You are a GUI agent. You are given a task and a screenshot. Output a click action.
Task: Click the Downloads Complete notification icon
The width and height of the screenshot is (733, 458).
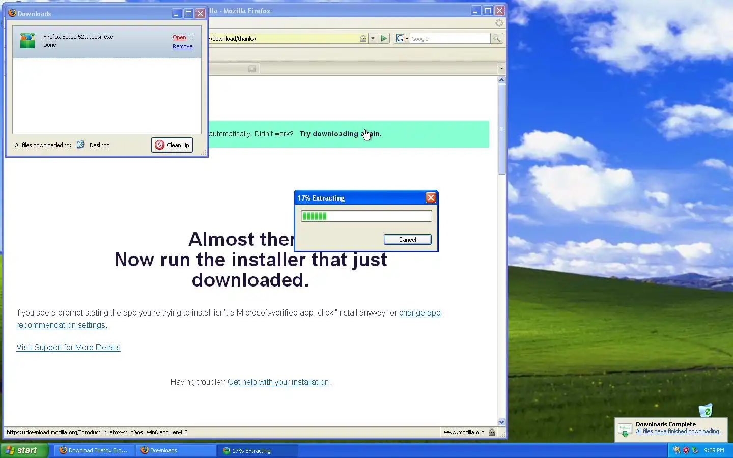click(x=625, y=430)
